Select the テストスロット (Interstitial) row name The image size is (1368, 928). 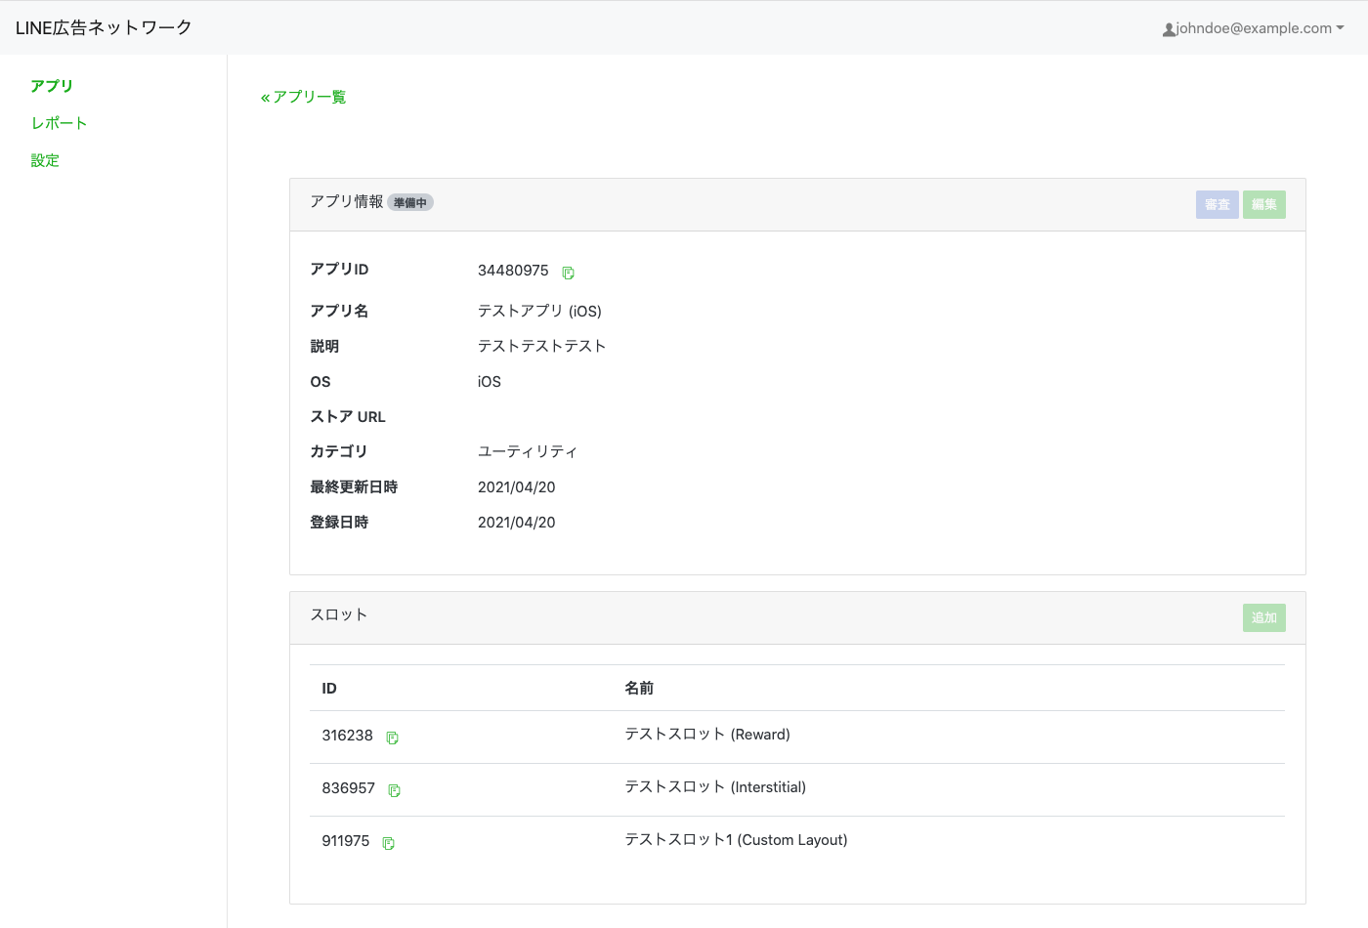pyautogui.click(x=715, y=787)
